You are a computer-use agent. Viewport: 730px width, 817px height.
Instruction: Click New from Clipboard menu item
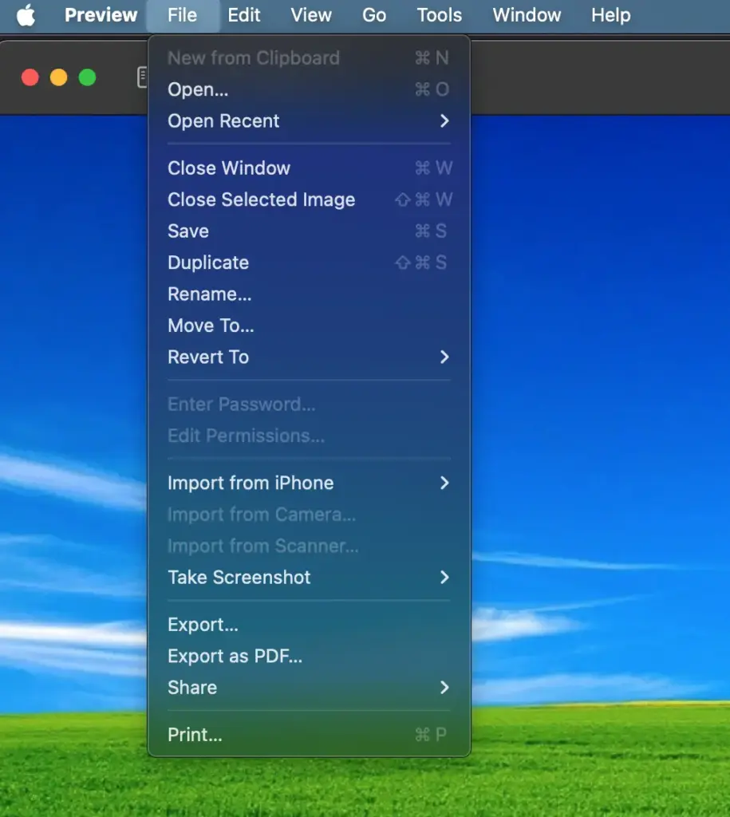tap(309, 57)
